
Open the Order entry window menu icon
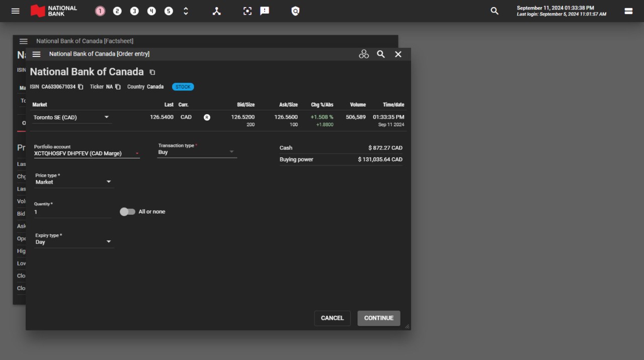coord(36,54)
